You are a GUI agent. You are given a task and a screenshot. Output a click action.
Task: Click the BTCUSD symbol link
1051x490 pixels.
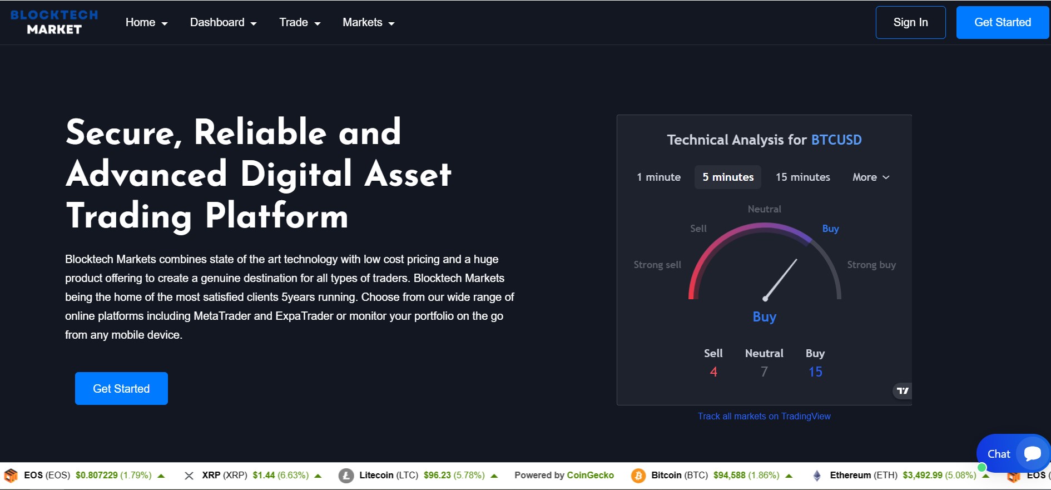coord(836,140)
